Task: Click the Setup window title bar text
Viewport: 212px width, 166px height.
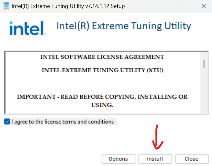Action: (68, 6)
